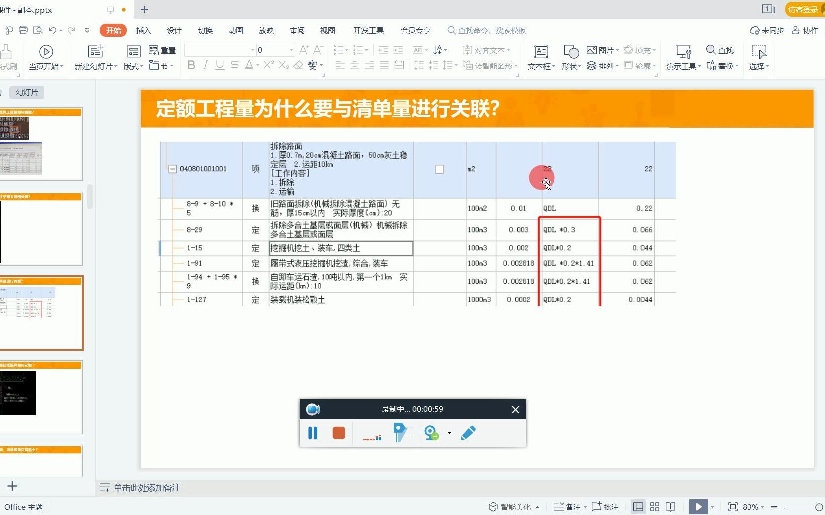Toggle italic formatting

205,65
